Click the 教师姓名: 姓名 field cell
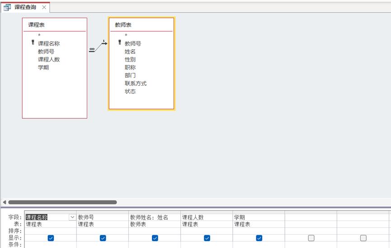391x248 pixels. coord(155,217)
